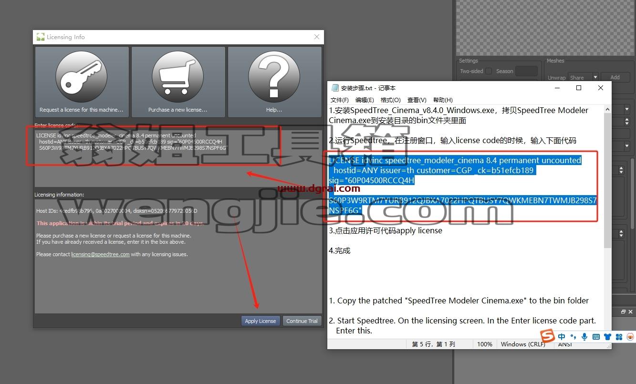Open the 格式(O) menu in Notepad
636x384 pixels.
(x=390, y=100)
